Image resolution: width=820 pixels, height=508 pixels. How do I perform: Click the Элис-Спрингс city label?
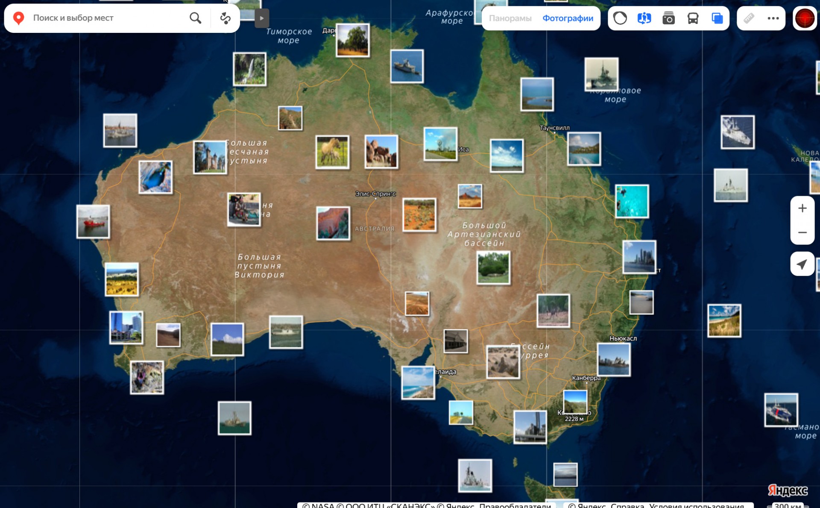click(375, 194)
